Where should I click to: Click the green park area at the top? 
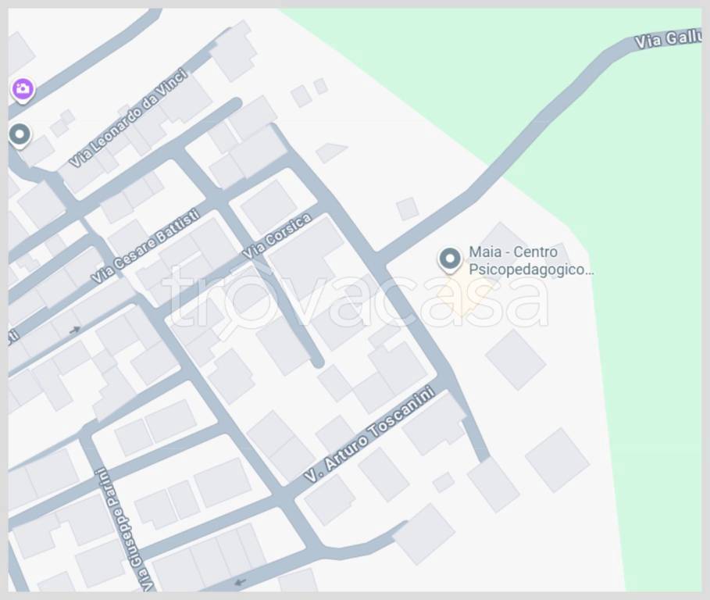(x=498, y=81)
